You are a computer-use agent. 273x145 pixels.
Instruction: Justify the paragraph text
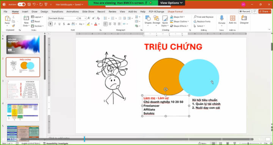(119, 24)
